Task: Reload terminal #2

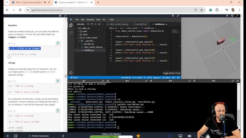Action: point(151,81)
